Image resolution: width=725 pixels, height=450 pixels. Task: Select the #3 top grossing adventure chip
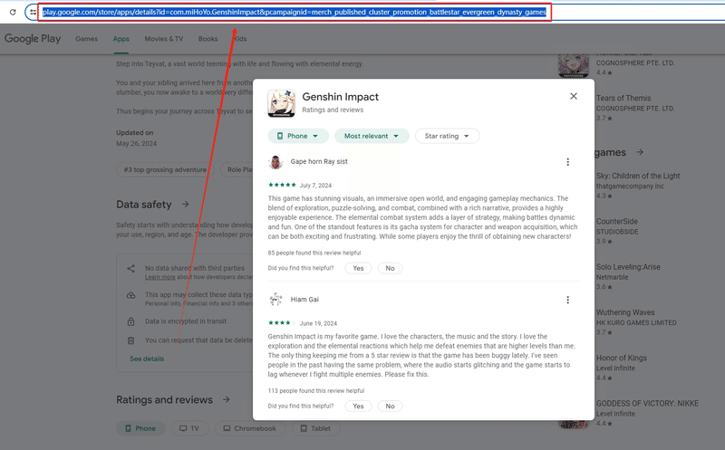165,169
